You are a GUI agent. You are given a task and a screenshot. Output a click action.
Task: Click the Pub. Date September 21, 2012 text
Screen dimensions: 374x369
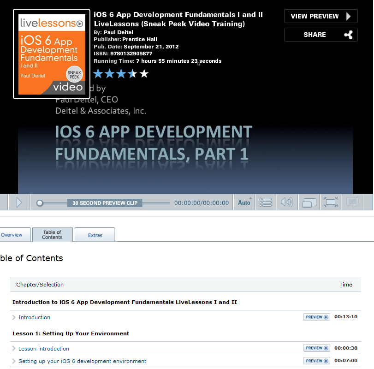pyautogui.click(x=136, y=47)
